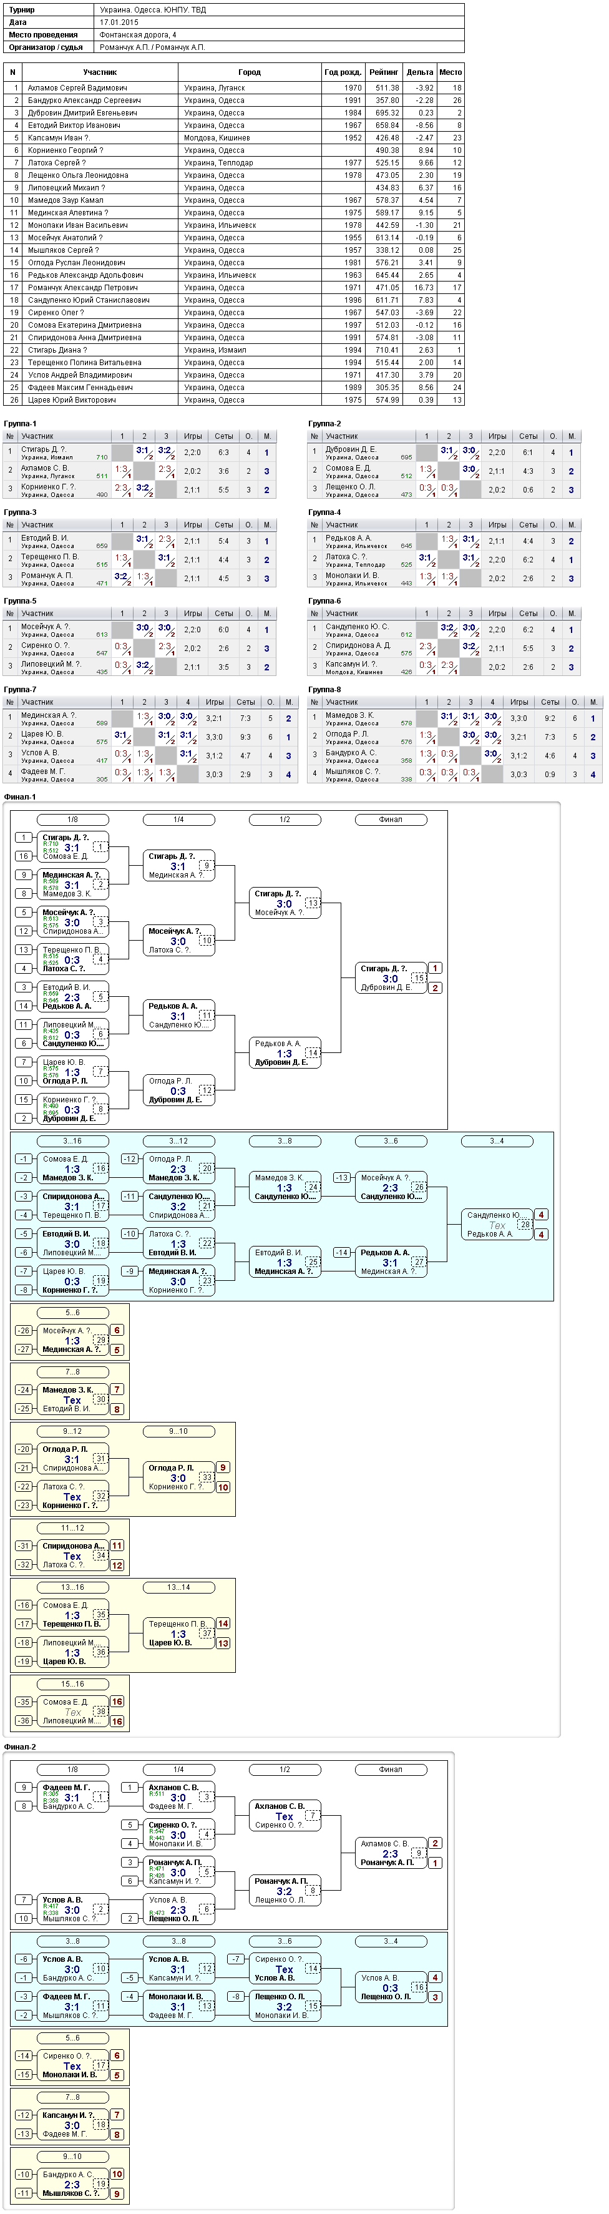The height and width of the screenshot is (2214, 609).
Task: Click the Группа-5 heading
Action: 21,600
